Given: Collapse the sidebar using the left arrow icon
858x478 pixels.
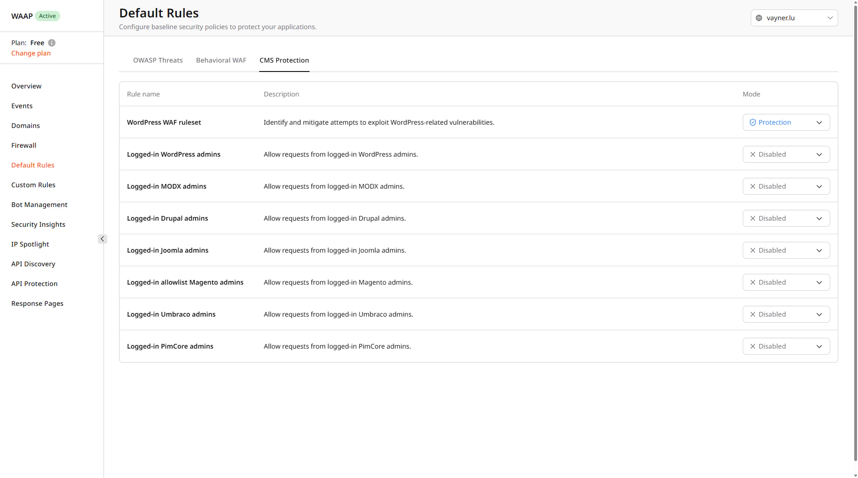Looking at the screenshot, I should 103,239.
